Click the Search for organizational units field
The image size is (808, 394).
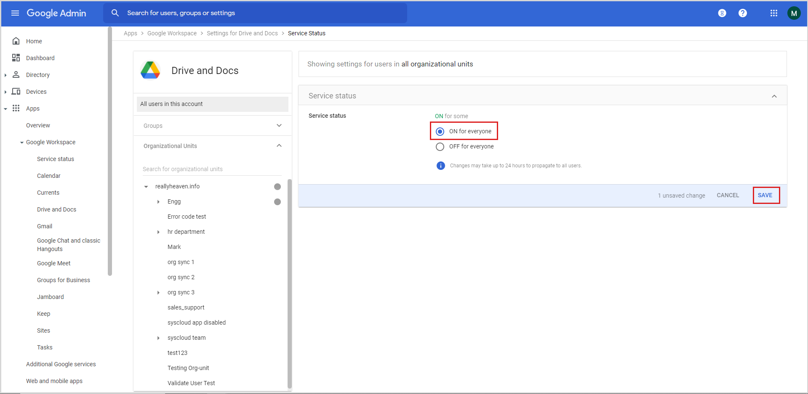coord(212,169)
